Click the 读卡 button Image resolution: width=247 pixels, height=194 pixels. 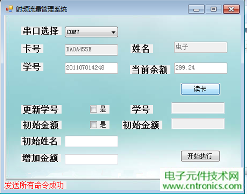point(200,89)
